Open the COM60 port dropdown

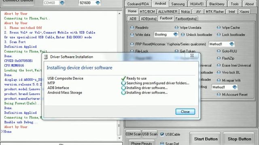click(x=62, y=3)
